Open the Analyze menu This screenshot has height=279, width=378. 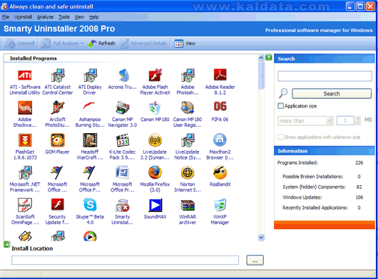tap(46, 17)
